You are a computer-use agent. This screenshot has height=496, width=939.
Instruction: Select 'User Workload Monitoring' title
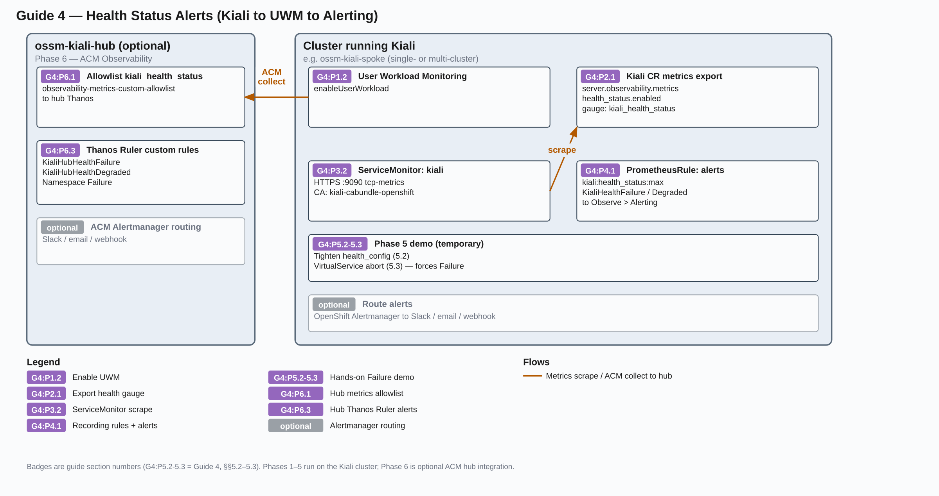coord(412,76)
